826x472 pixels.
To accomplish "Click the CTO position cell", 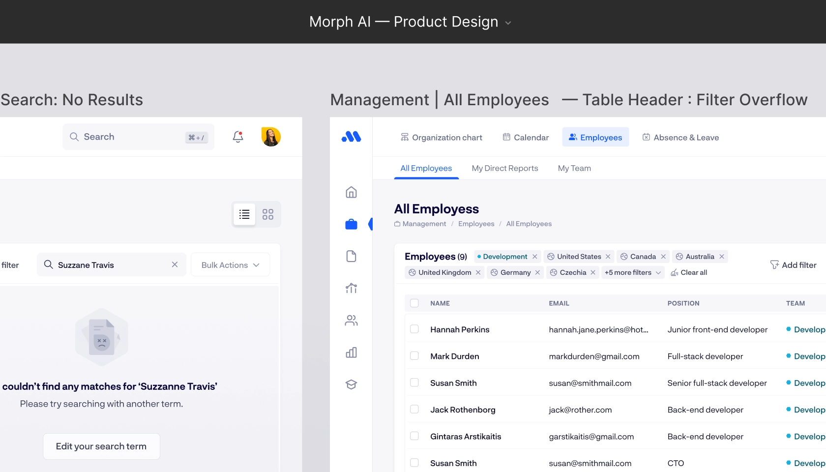I will 676,463.
